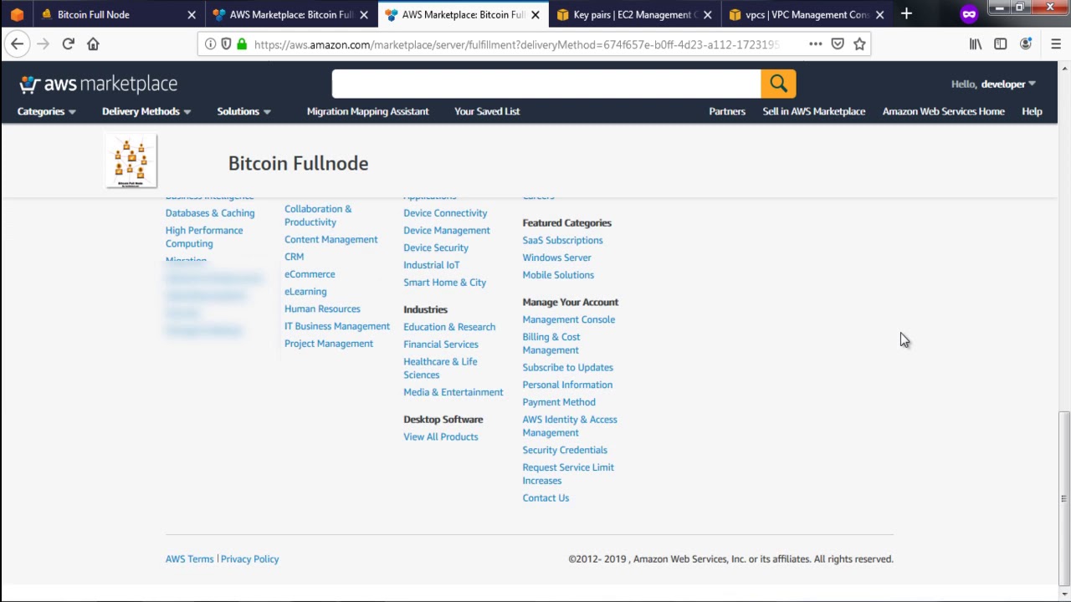Open Amazon Web Services Home
Viewport: 1071px width, 602px height.
click(944, 111)
